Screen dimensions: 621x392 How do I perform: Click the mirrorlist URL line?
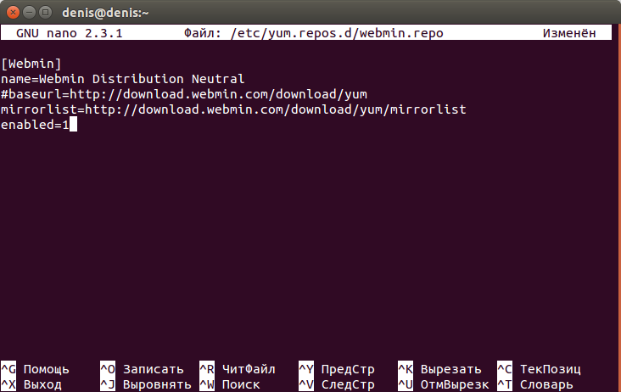tap(233, 109)
